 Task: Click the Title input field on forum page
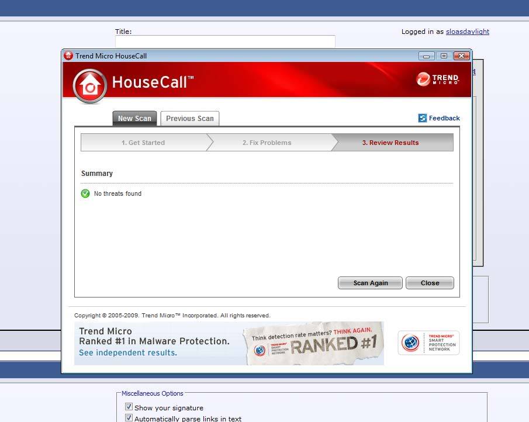pyautogui.click(x=225, y=41)
